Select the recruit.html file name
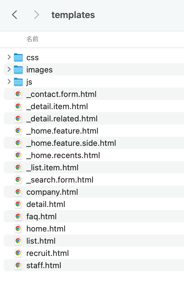 click(47, 253)
